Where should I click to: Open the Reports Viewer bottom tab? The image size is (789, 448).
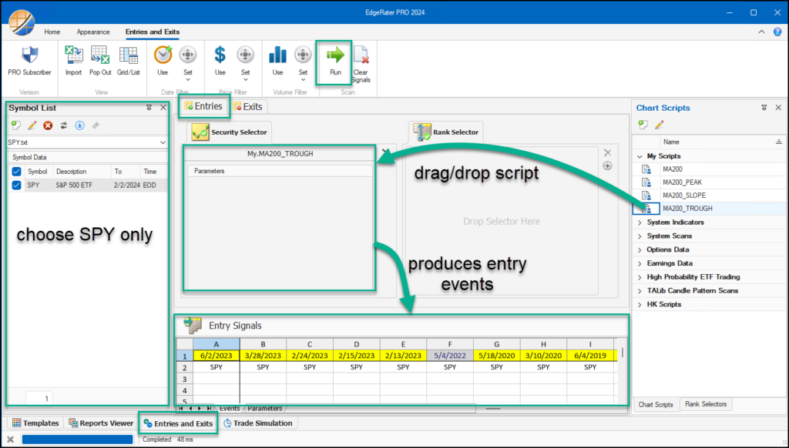pos(101,423)
